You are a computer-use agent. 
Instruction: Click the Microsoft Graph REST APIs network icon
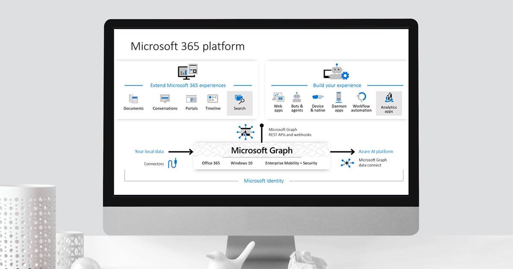pos(245,133)
